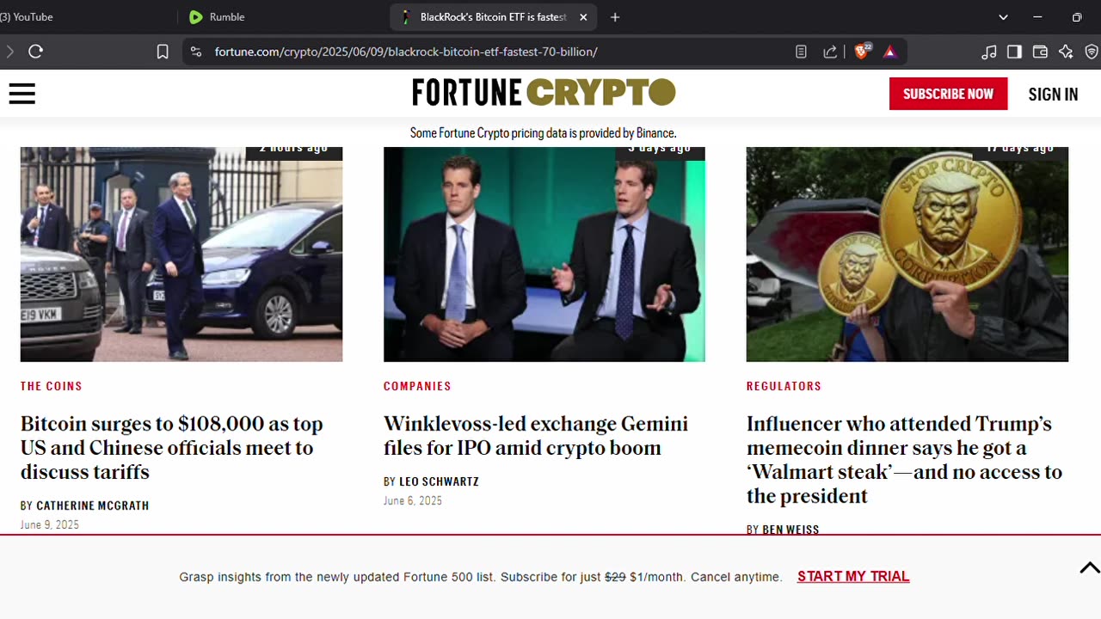
Task: Open the Bitcoin surges to $108,000 headline
Action: [172, 448]
